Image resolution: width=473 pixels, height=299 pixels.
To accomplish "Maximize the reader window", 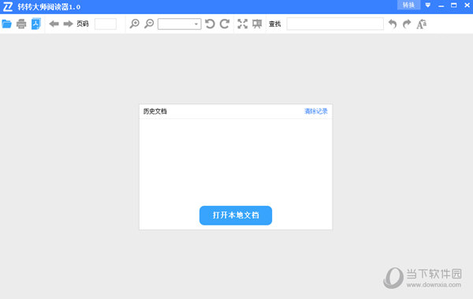I will [454, 6].
